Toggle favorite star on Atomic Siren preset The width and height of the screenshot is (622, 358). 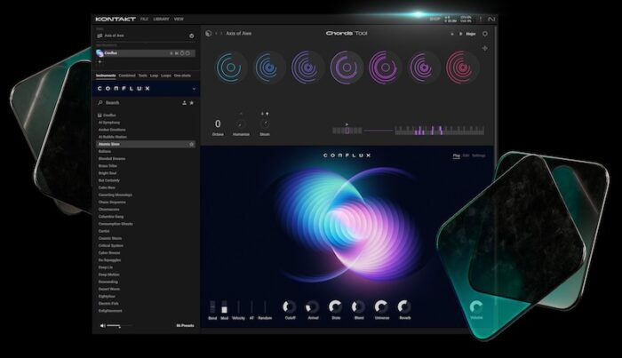(x=192, y=143)
